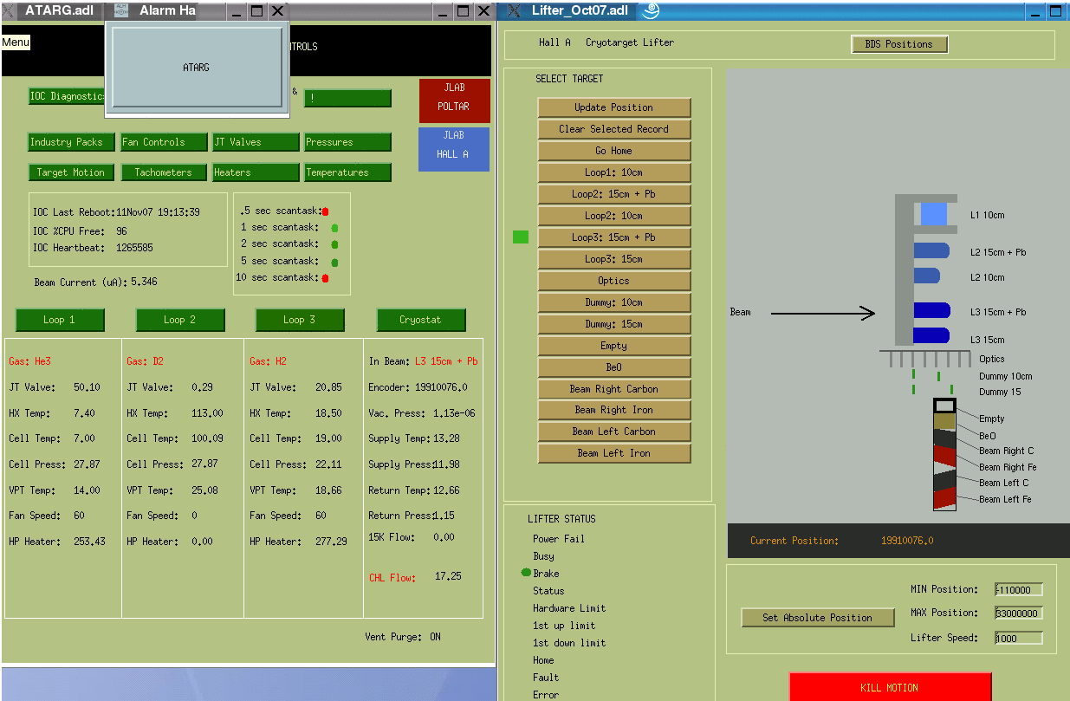Screen dimensions: 1070x701
Task: Open JT Valves screen
Action: pos(256,142)
